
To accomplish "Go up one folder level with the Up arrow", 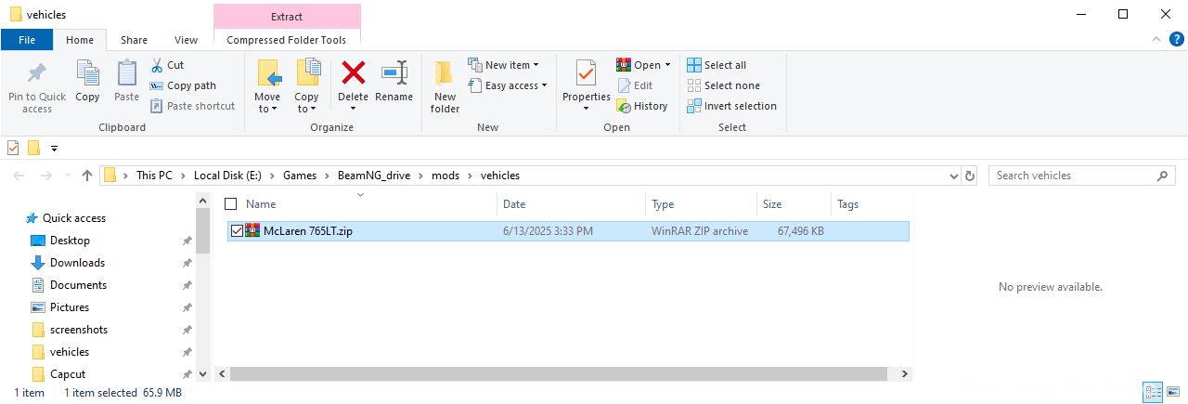I will pyautogui.click(x=87, y=176).
